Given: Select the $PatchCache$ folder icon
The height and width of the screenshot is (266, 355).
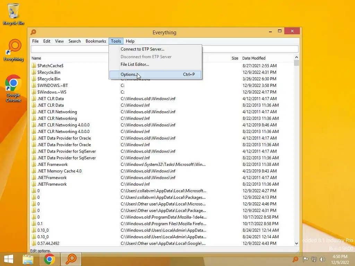Looking at the screenshot, I should point(34,65).
